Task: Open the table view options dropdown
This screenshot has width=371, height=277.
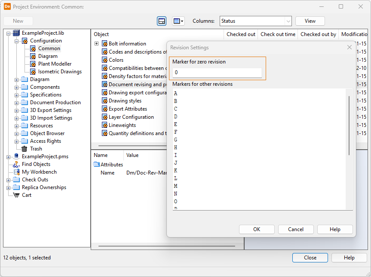Action: tap(178, 21)
